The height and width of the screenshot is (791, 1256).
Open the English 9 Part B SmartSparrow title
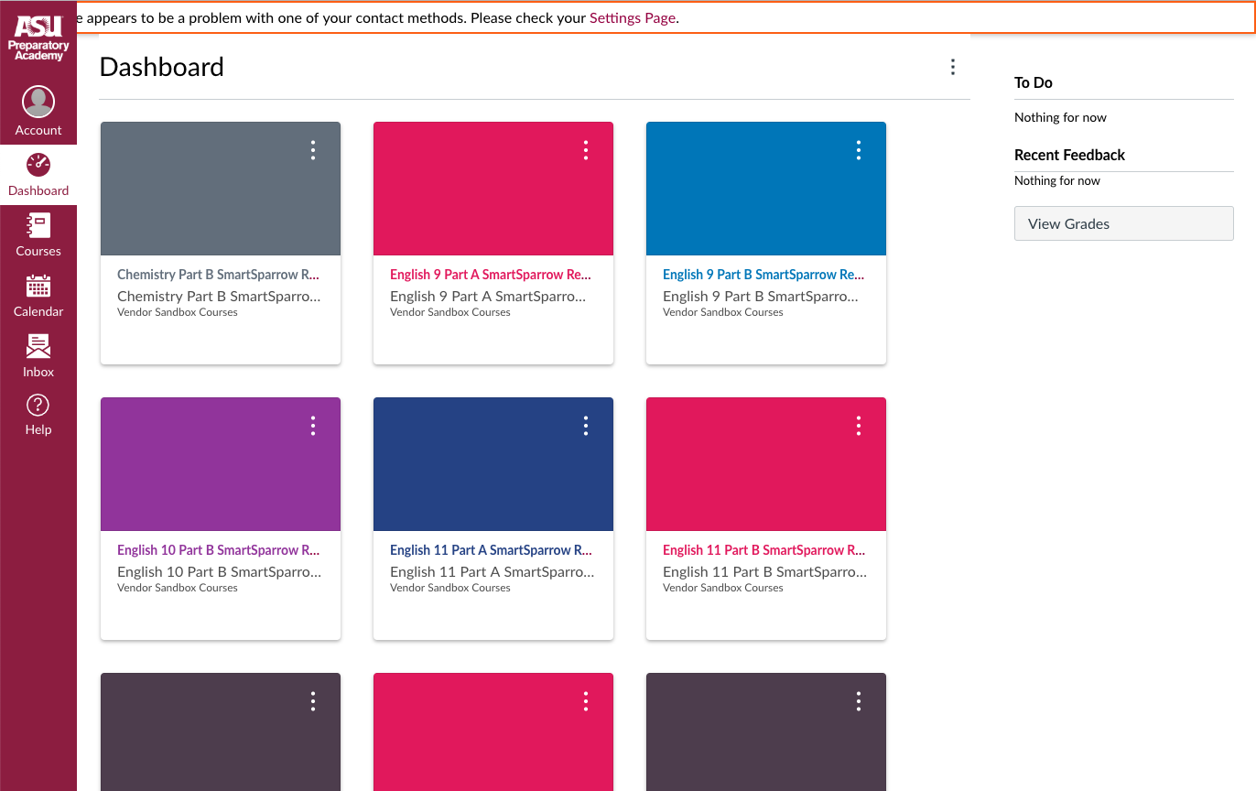pyautogui.click(x=764, y=275)
